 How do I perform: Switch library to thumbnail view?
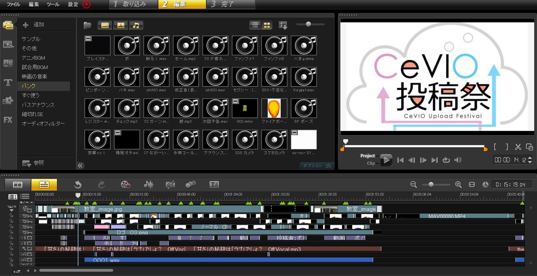coord(266,25)
